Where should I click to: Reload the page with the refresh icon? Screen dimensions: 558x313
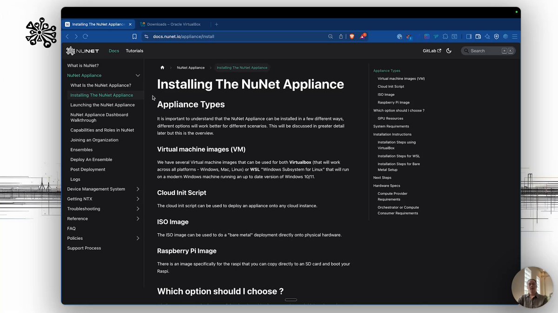85,36
